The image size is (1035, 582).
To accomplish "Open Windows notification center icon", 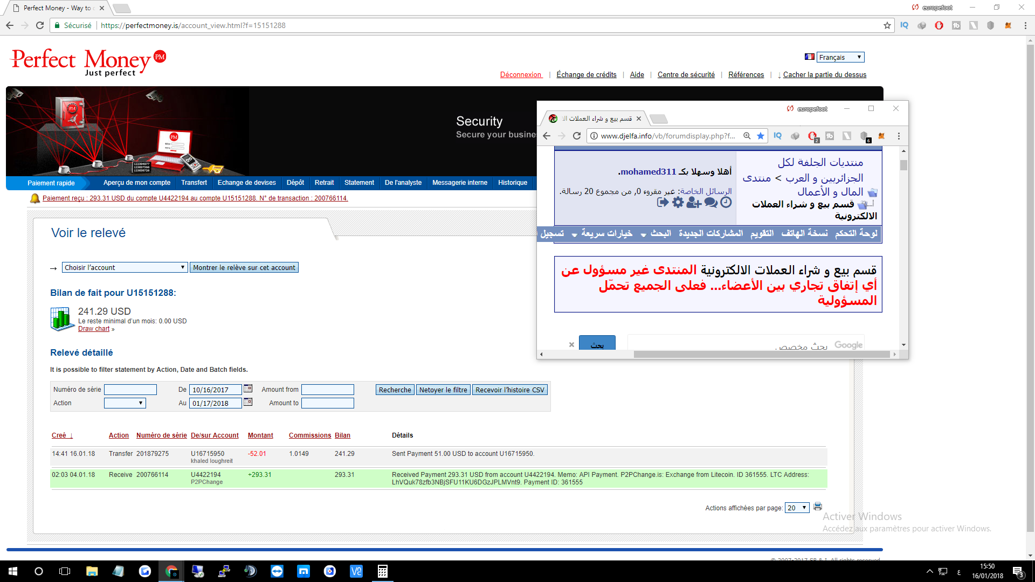I will click(x=1018, y=571).
